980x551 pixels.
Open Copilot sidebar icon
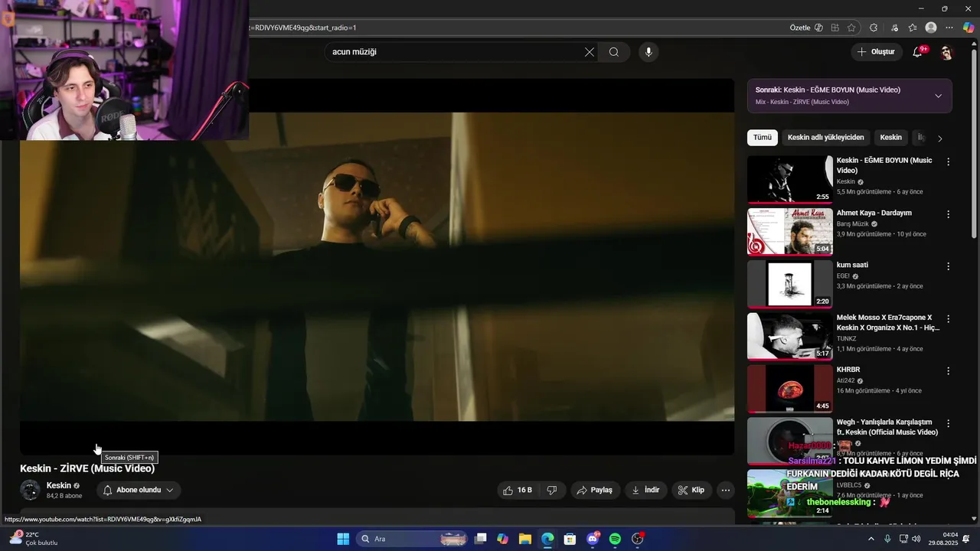click(969, 28)
